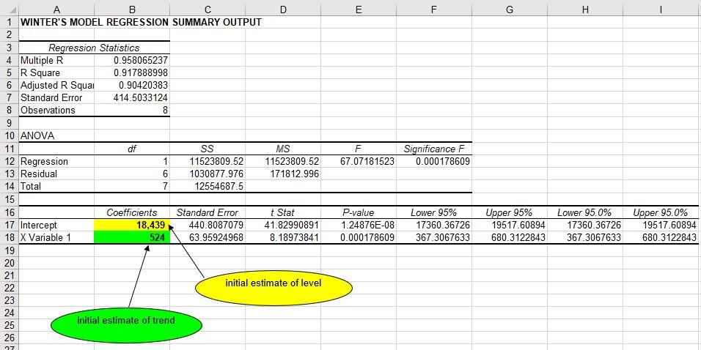Select the 'Regression Statistics' heading cell
Screen dimensions: 701x350
coord(94,48)
